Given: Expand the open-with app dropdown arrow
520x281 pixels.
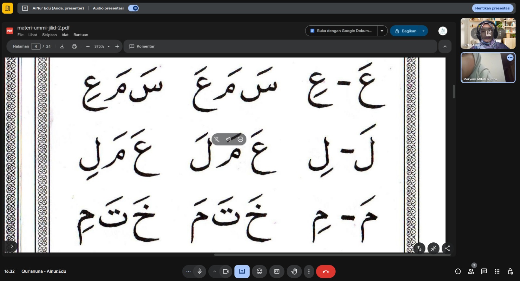Looking at the screenshot, I should pyautogui.click(x=382, y=31).
